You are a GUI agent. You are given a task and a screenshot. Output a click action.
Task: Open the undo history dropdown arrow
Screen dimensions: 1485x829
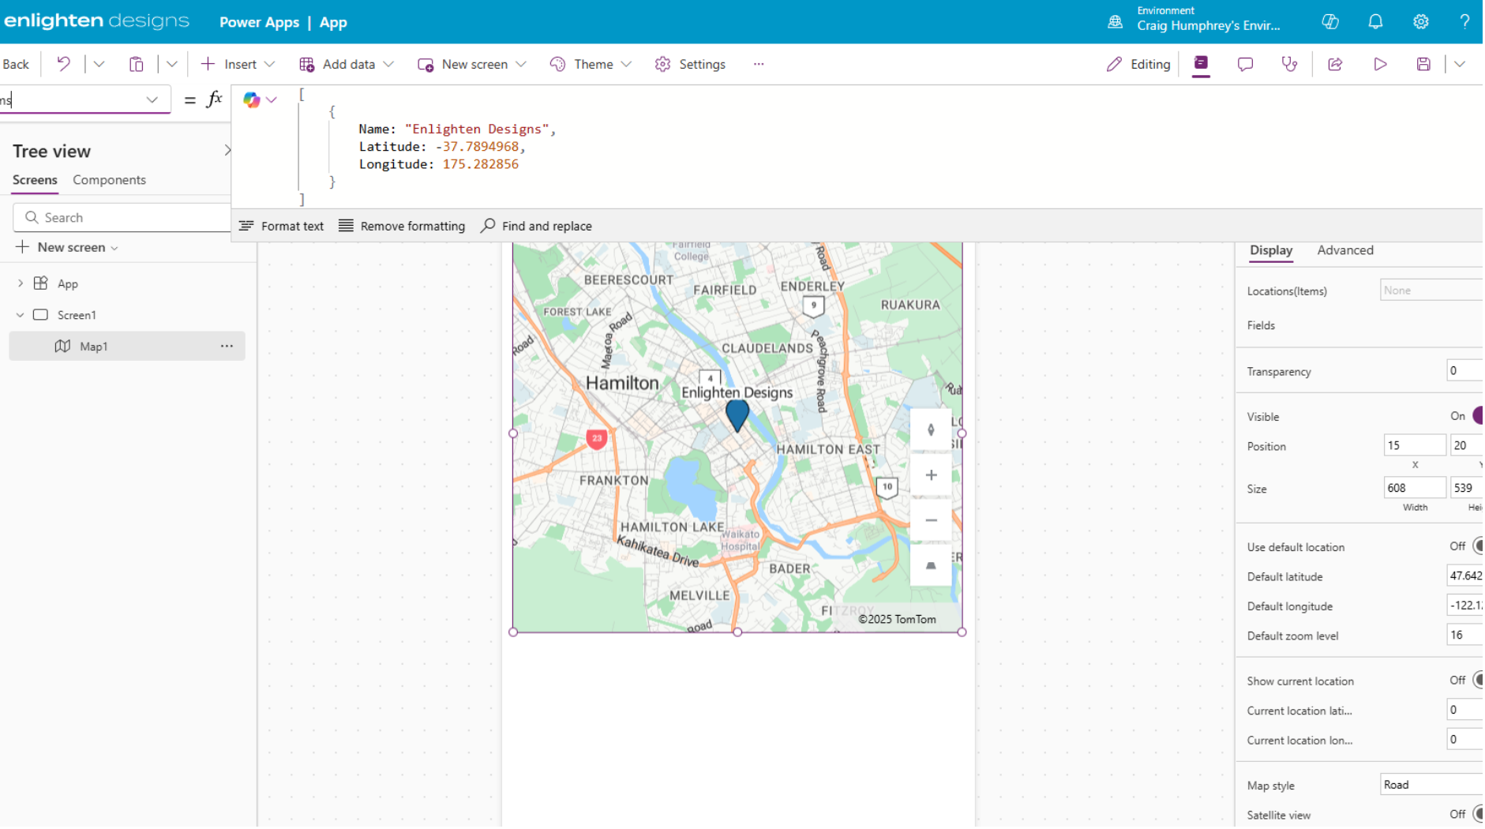99,64
